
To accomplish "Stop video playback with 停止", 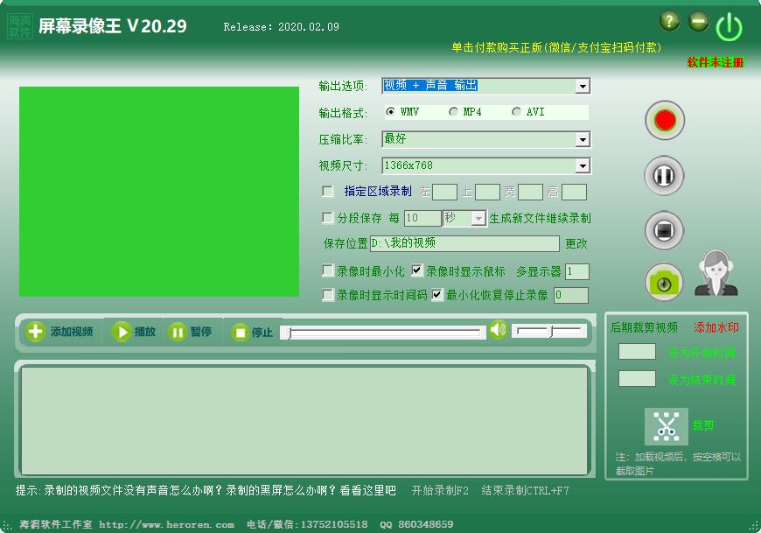I will (x=252, y=333).
